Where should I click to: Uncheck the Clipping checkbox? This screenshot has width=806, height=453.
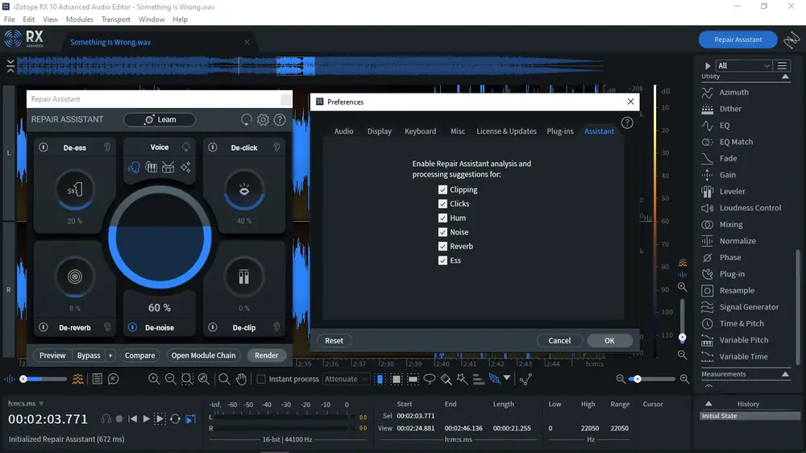click(x=442, y=189)
